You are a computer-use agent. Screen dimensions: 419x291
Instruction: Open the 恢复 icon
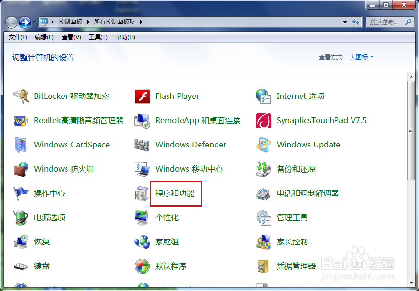tap(21, 242)
